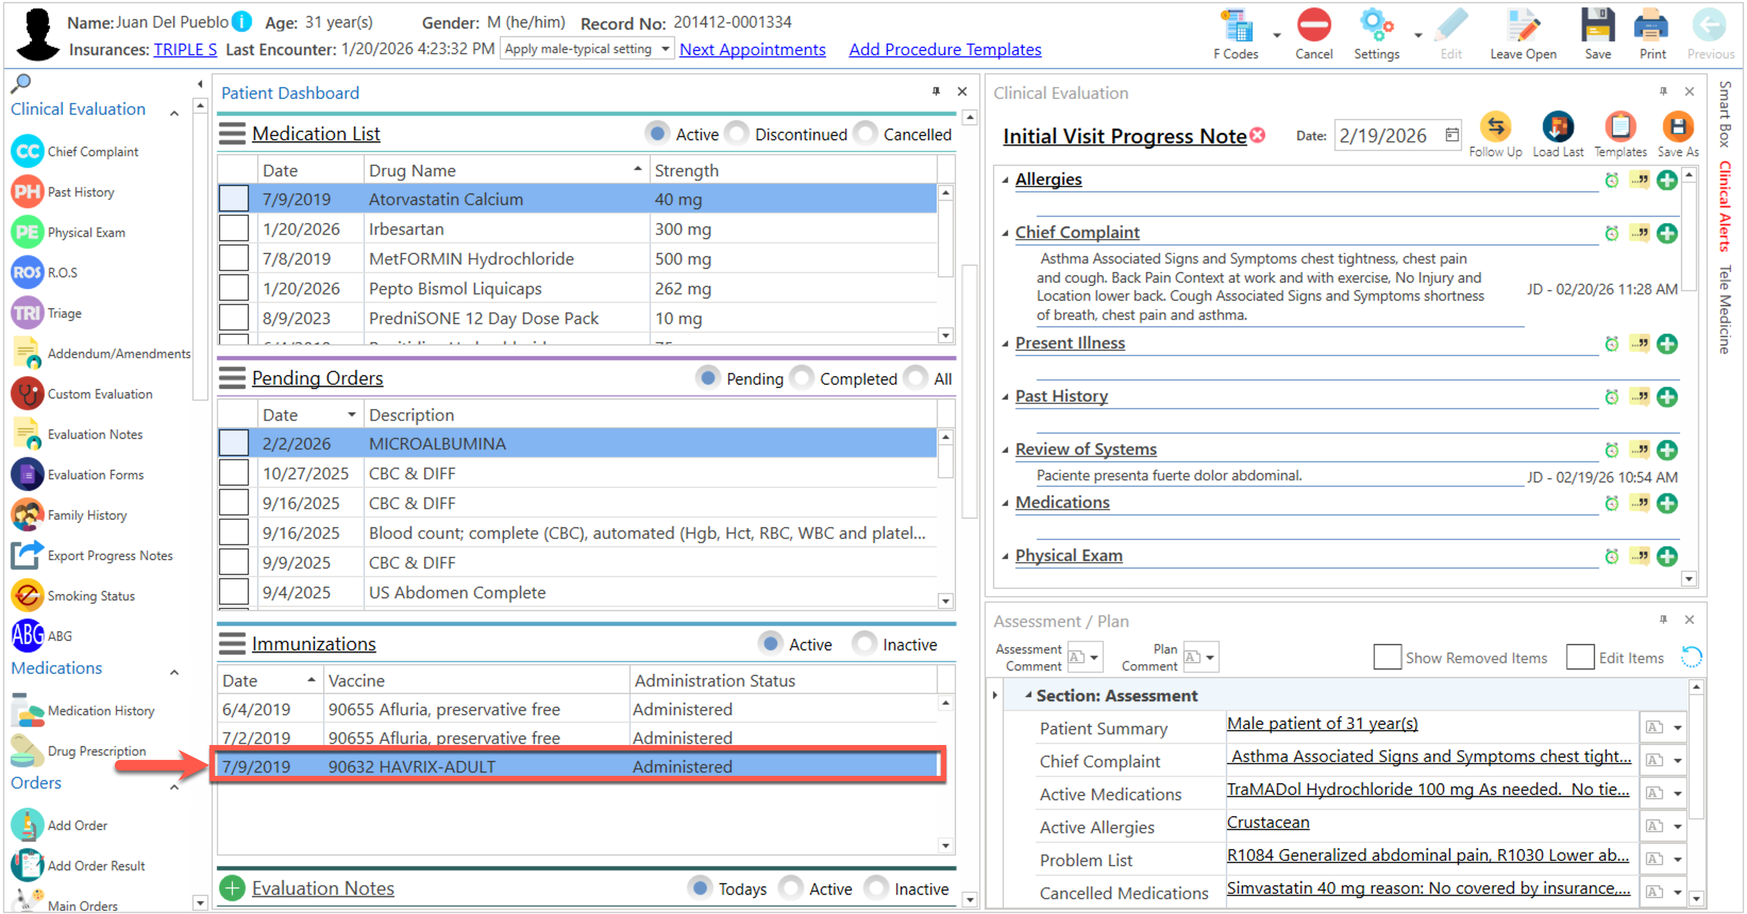1747x914 pixels.
Task: Add an entry to Allergies section
Action: tap(1666, 180)
